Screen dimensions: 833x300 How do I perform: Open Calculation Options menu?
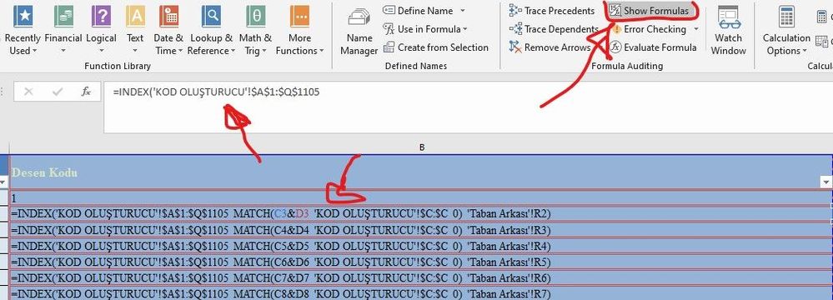click(x=786, y=31)
